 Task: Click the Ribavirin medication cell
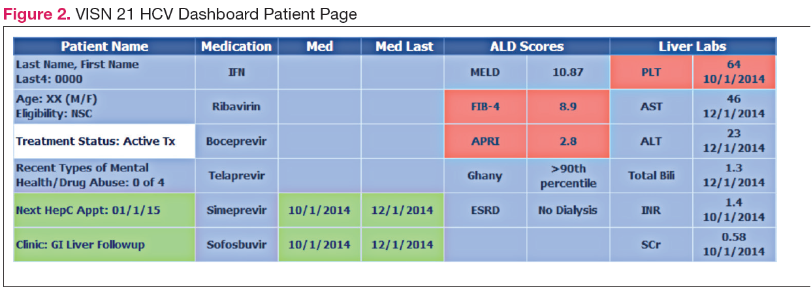tap(236, 106)
